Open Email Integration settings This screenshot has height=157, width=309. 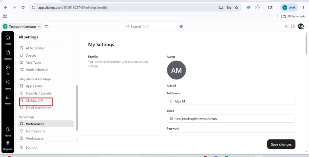click(x=46, y=108)
